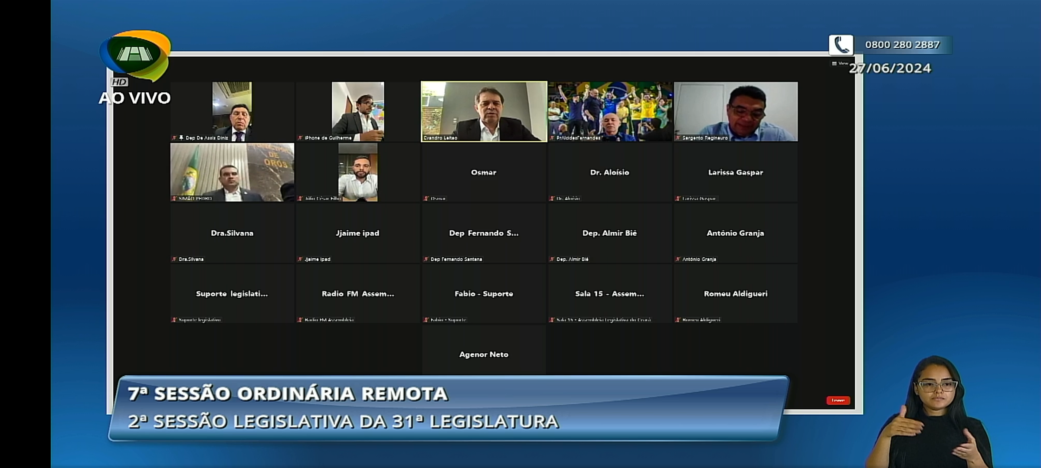Click the 7ª SESSÃO ORDINÁRIA REMOTA caption

(288, 394)
